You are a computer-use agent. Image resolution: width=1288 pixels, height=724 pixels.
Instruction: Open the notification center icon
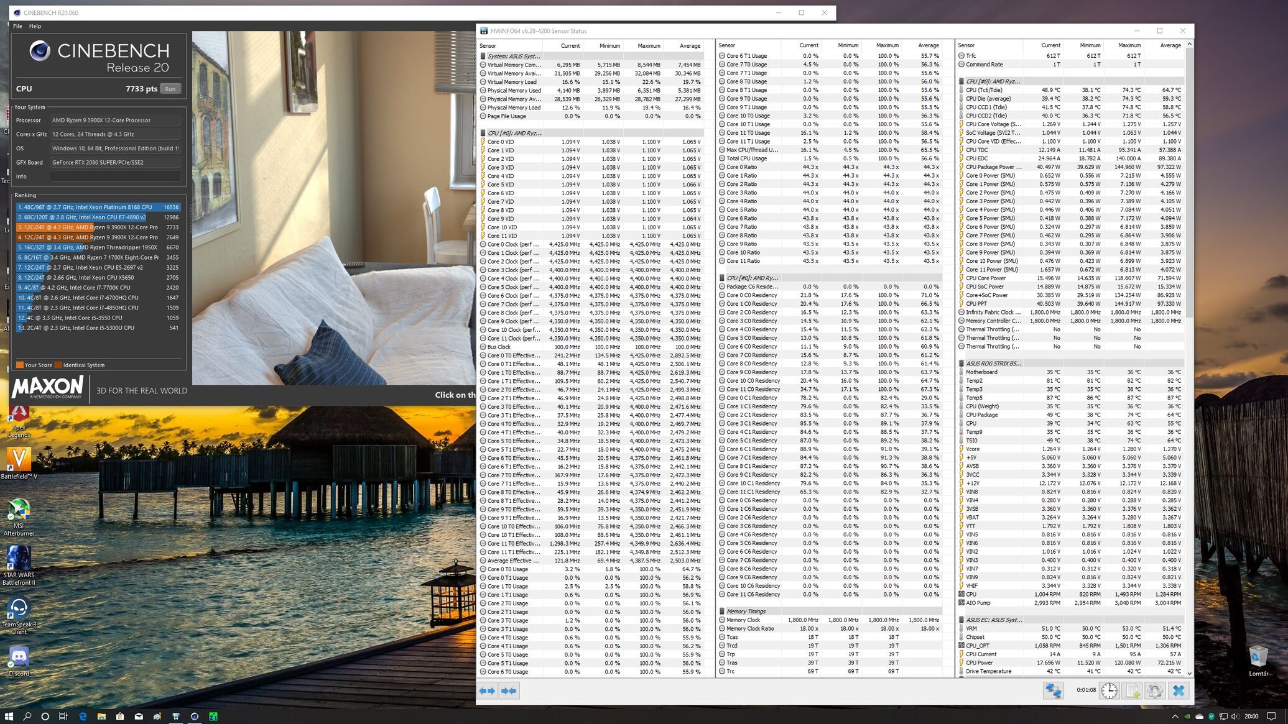(1272, 716)
